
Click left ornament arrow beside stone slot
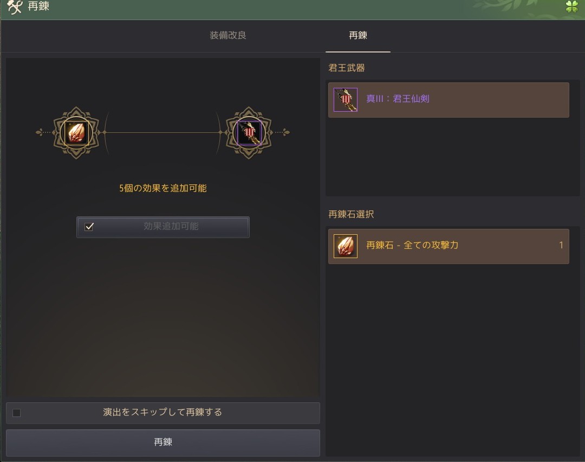click(43, 132)
